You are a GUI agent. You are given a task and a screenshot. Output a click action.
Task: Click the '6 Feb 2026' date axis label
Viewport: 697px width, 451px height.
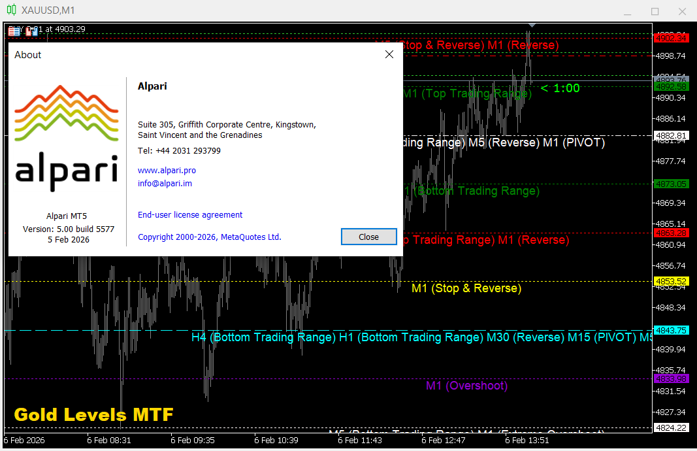point(24,441)
